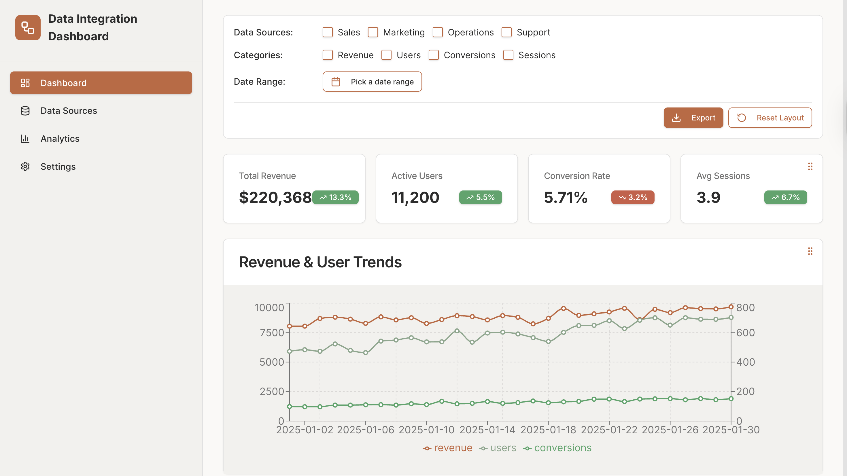The width and height of the screenshot is (847, 476).
Task: Click the drag handle on the Avg Sessions card
Action: 810,167
